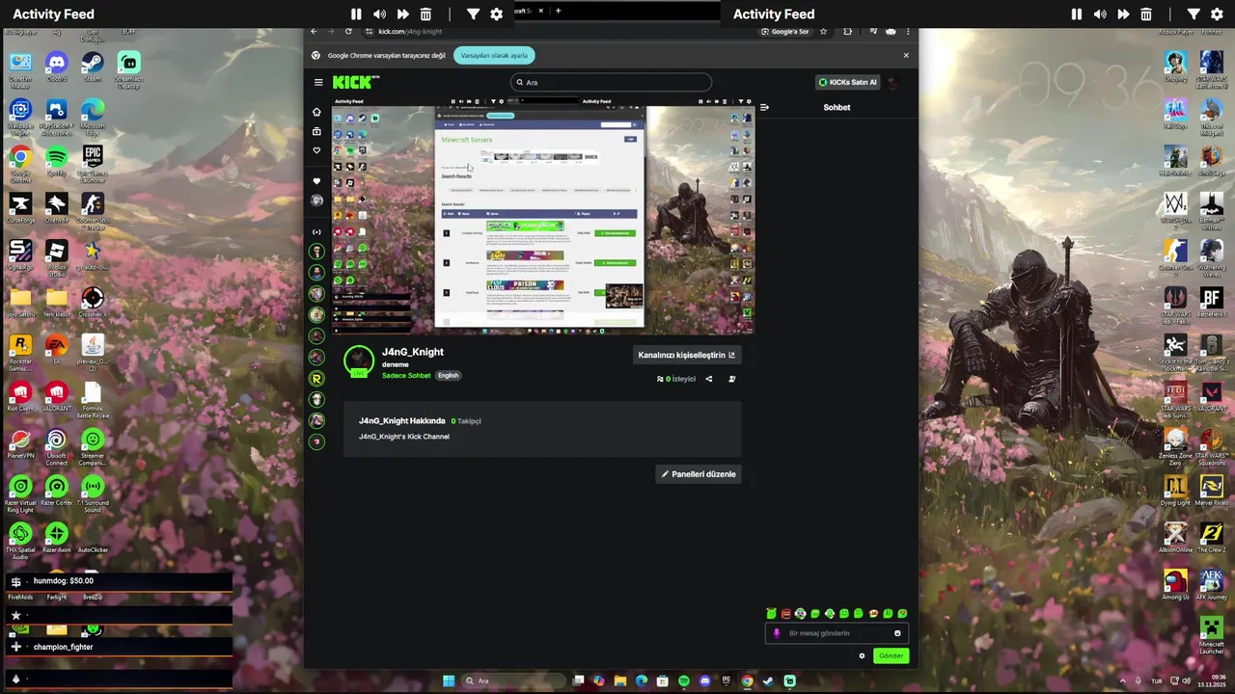Viewport: 1235px width, 694px height.
Task: Open Kick hamburger sidebar menu
Action: point(318,82)
